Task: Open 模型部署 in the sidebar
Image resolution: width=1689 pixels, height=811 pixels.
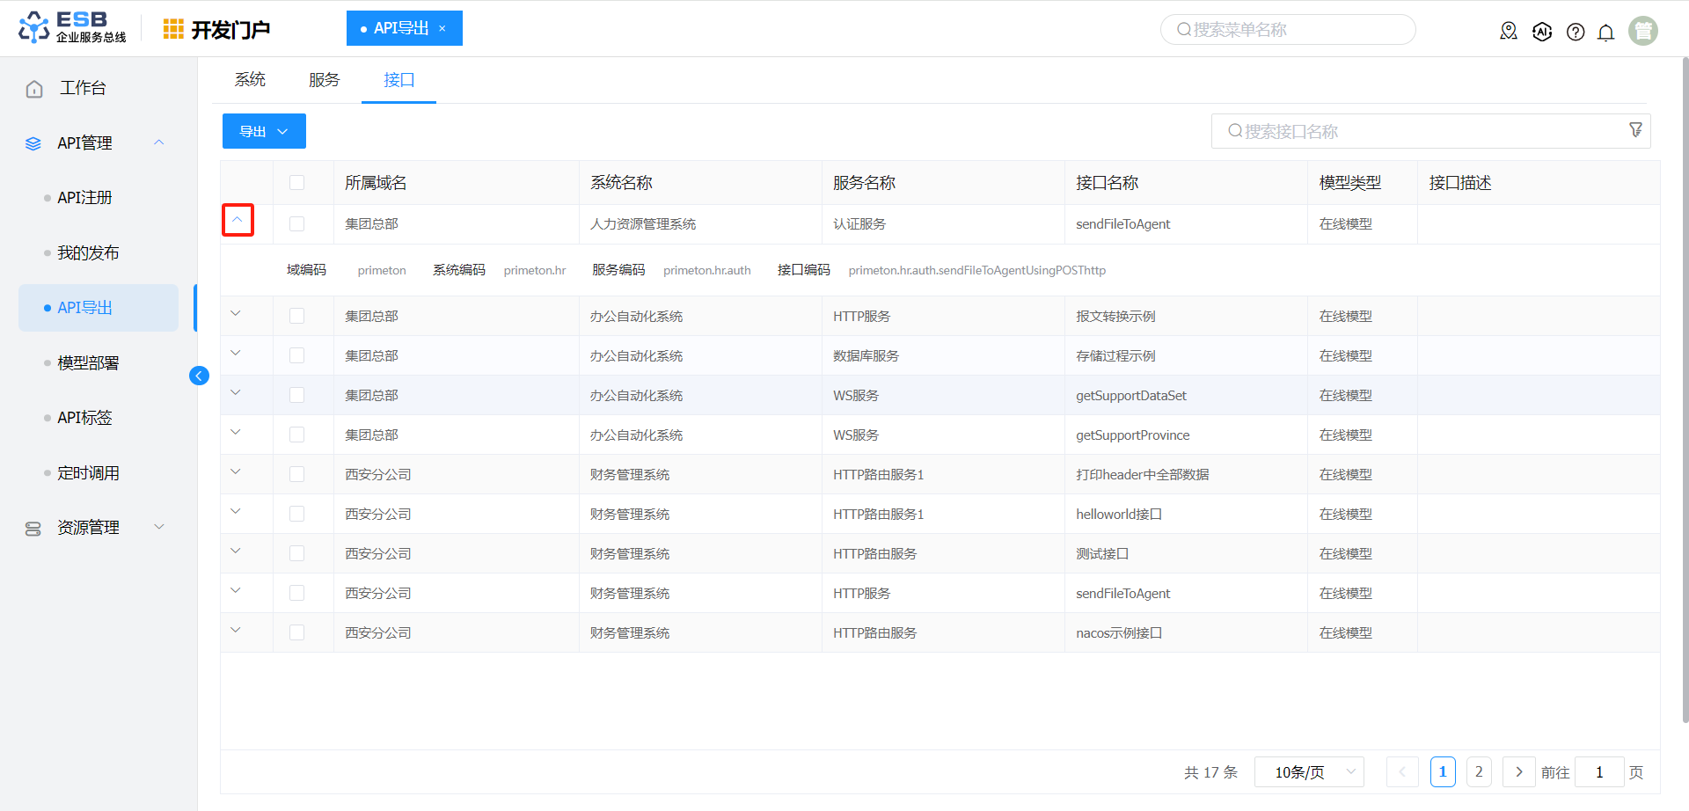Action: coord(88,363)
